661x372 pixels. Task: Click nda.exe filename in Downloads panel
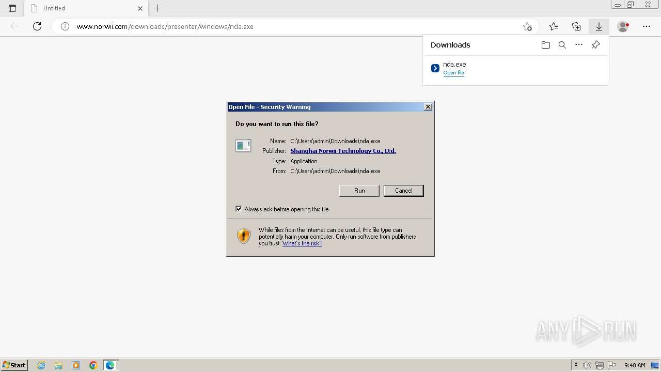click(x=454, y=65)
